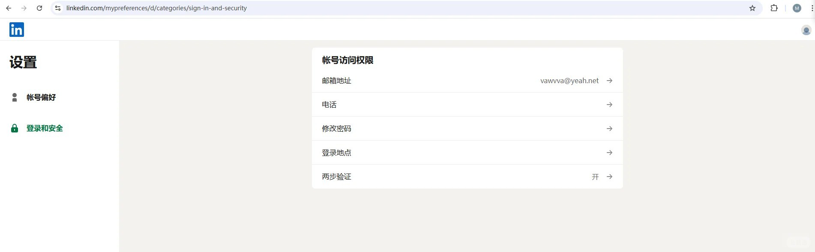Click the green lock icon in sidebar
This screenshot has height=252, width=815.
point(15,128)
